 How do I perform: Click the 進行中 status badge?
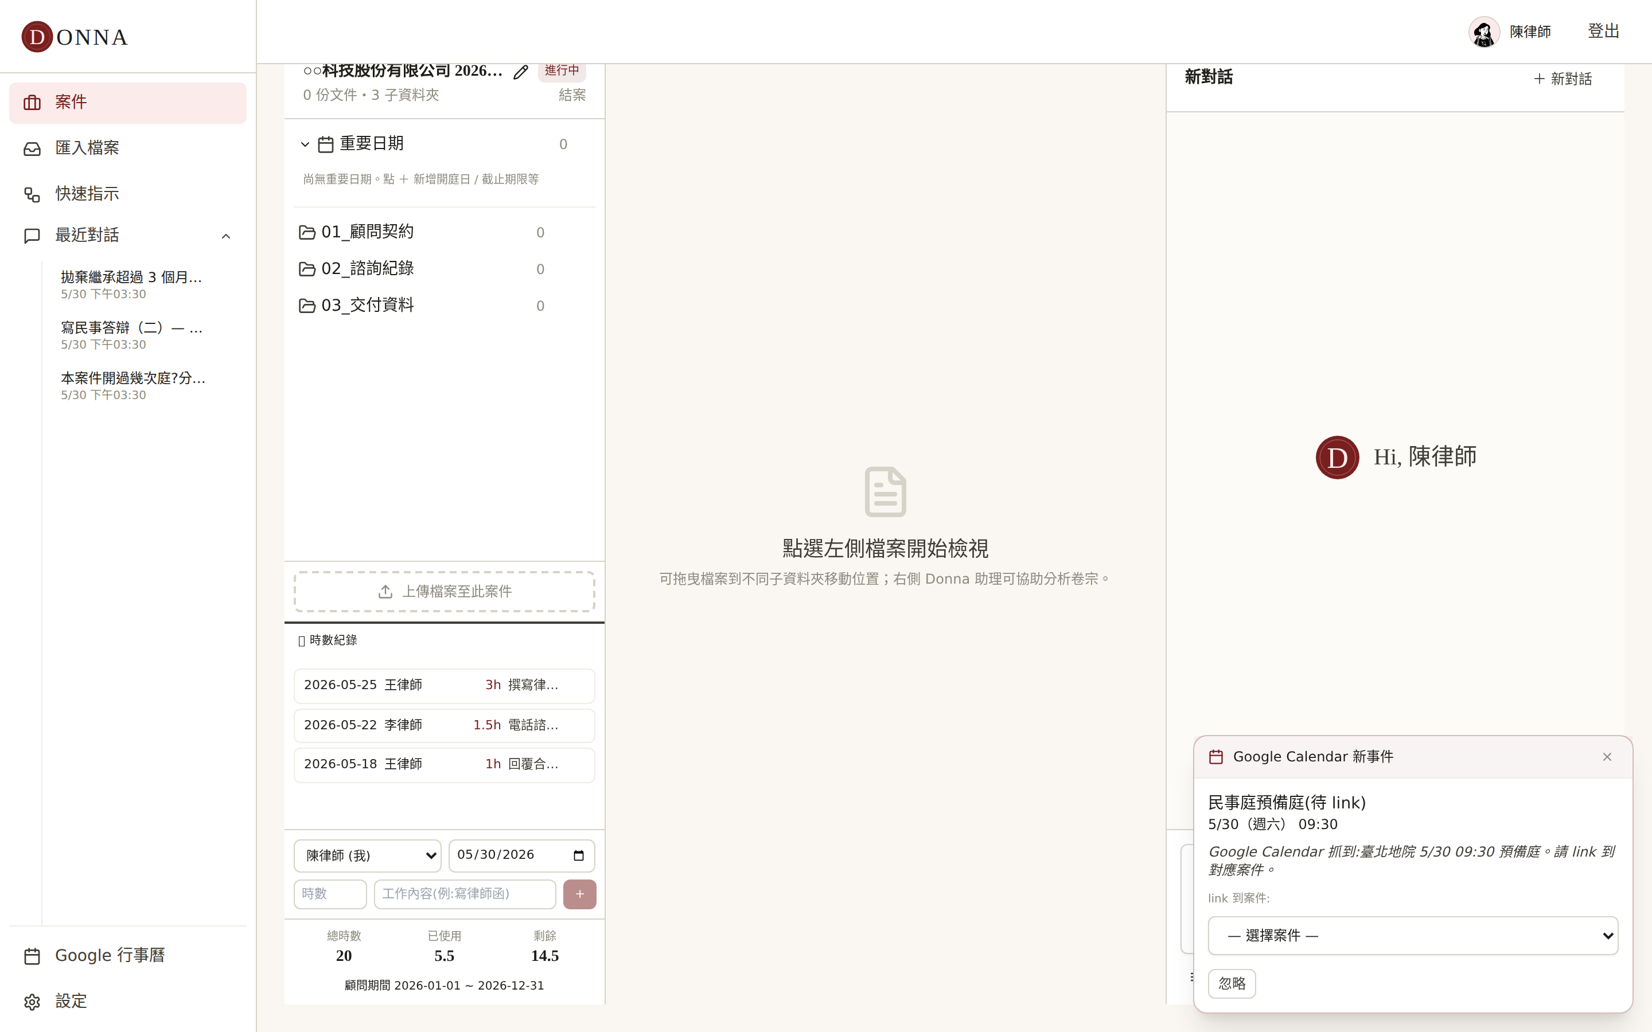click(x=562, y=71)
